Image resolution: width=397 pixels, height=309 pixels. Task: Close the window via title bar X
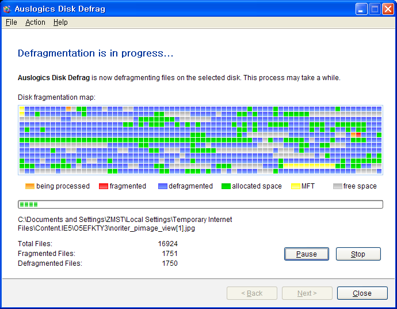(x=388, y=9)
